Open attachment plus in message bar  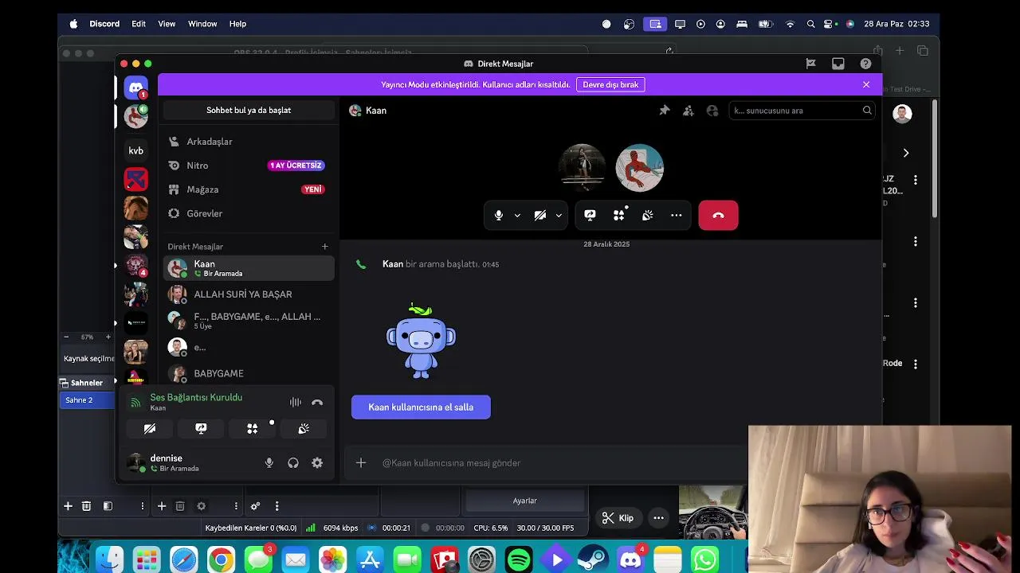click(x=361, y=462)
